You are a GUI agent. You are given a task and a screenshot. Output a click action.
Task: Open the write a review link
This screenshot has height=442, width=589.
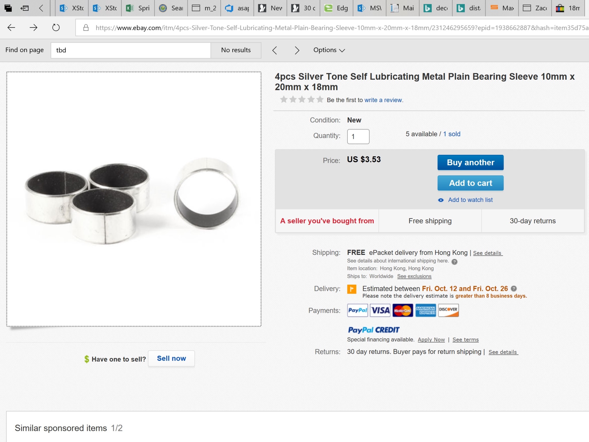383,100
